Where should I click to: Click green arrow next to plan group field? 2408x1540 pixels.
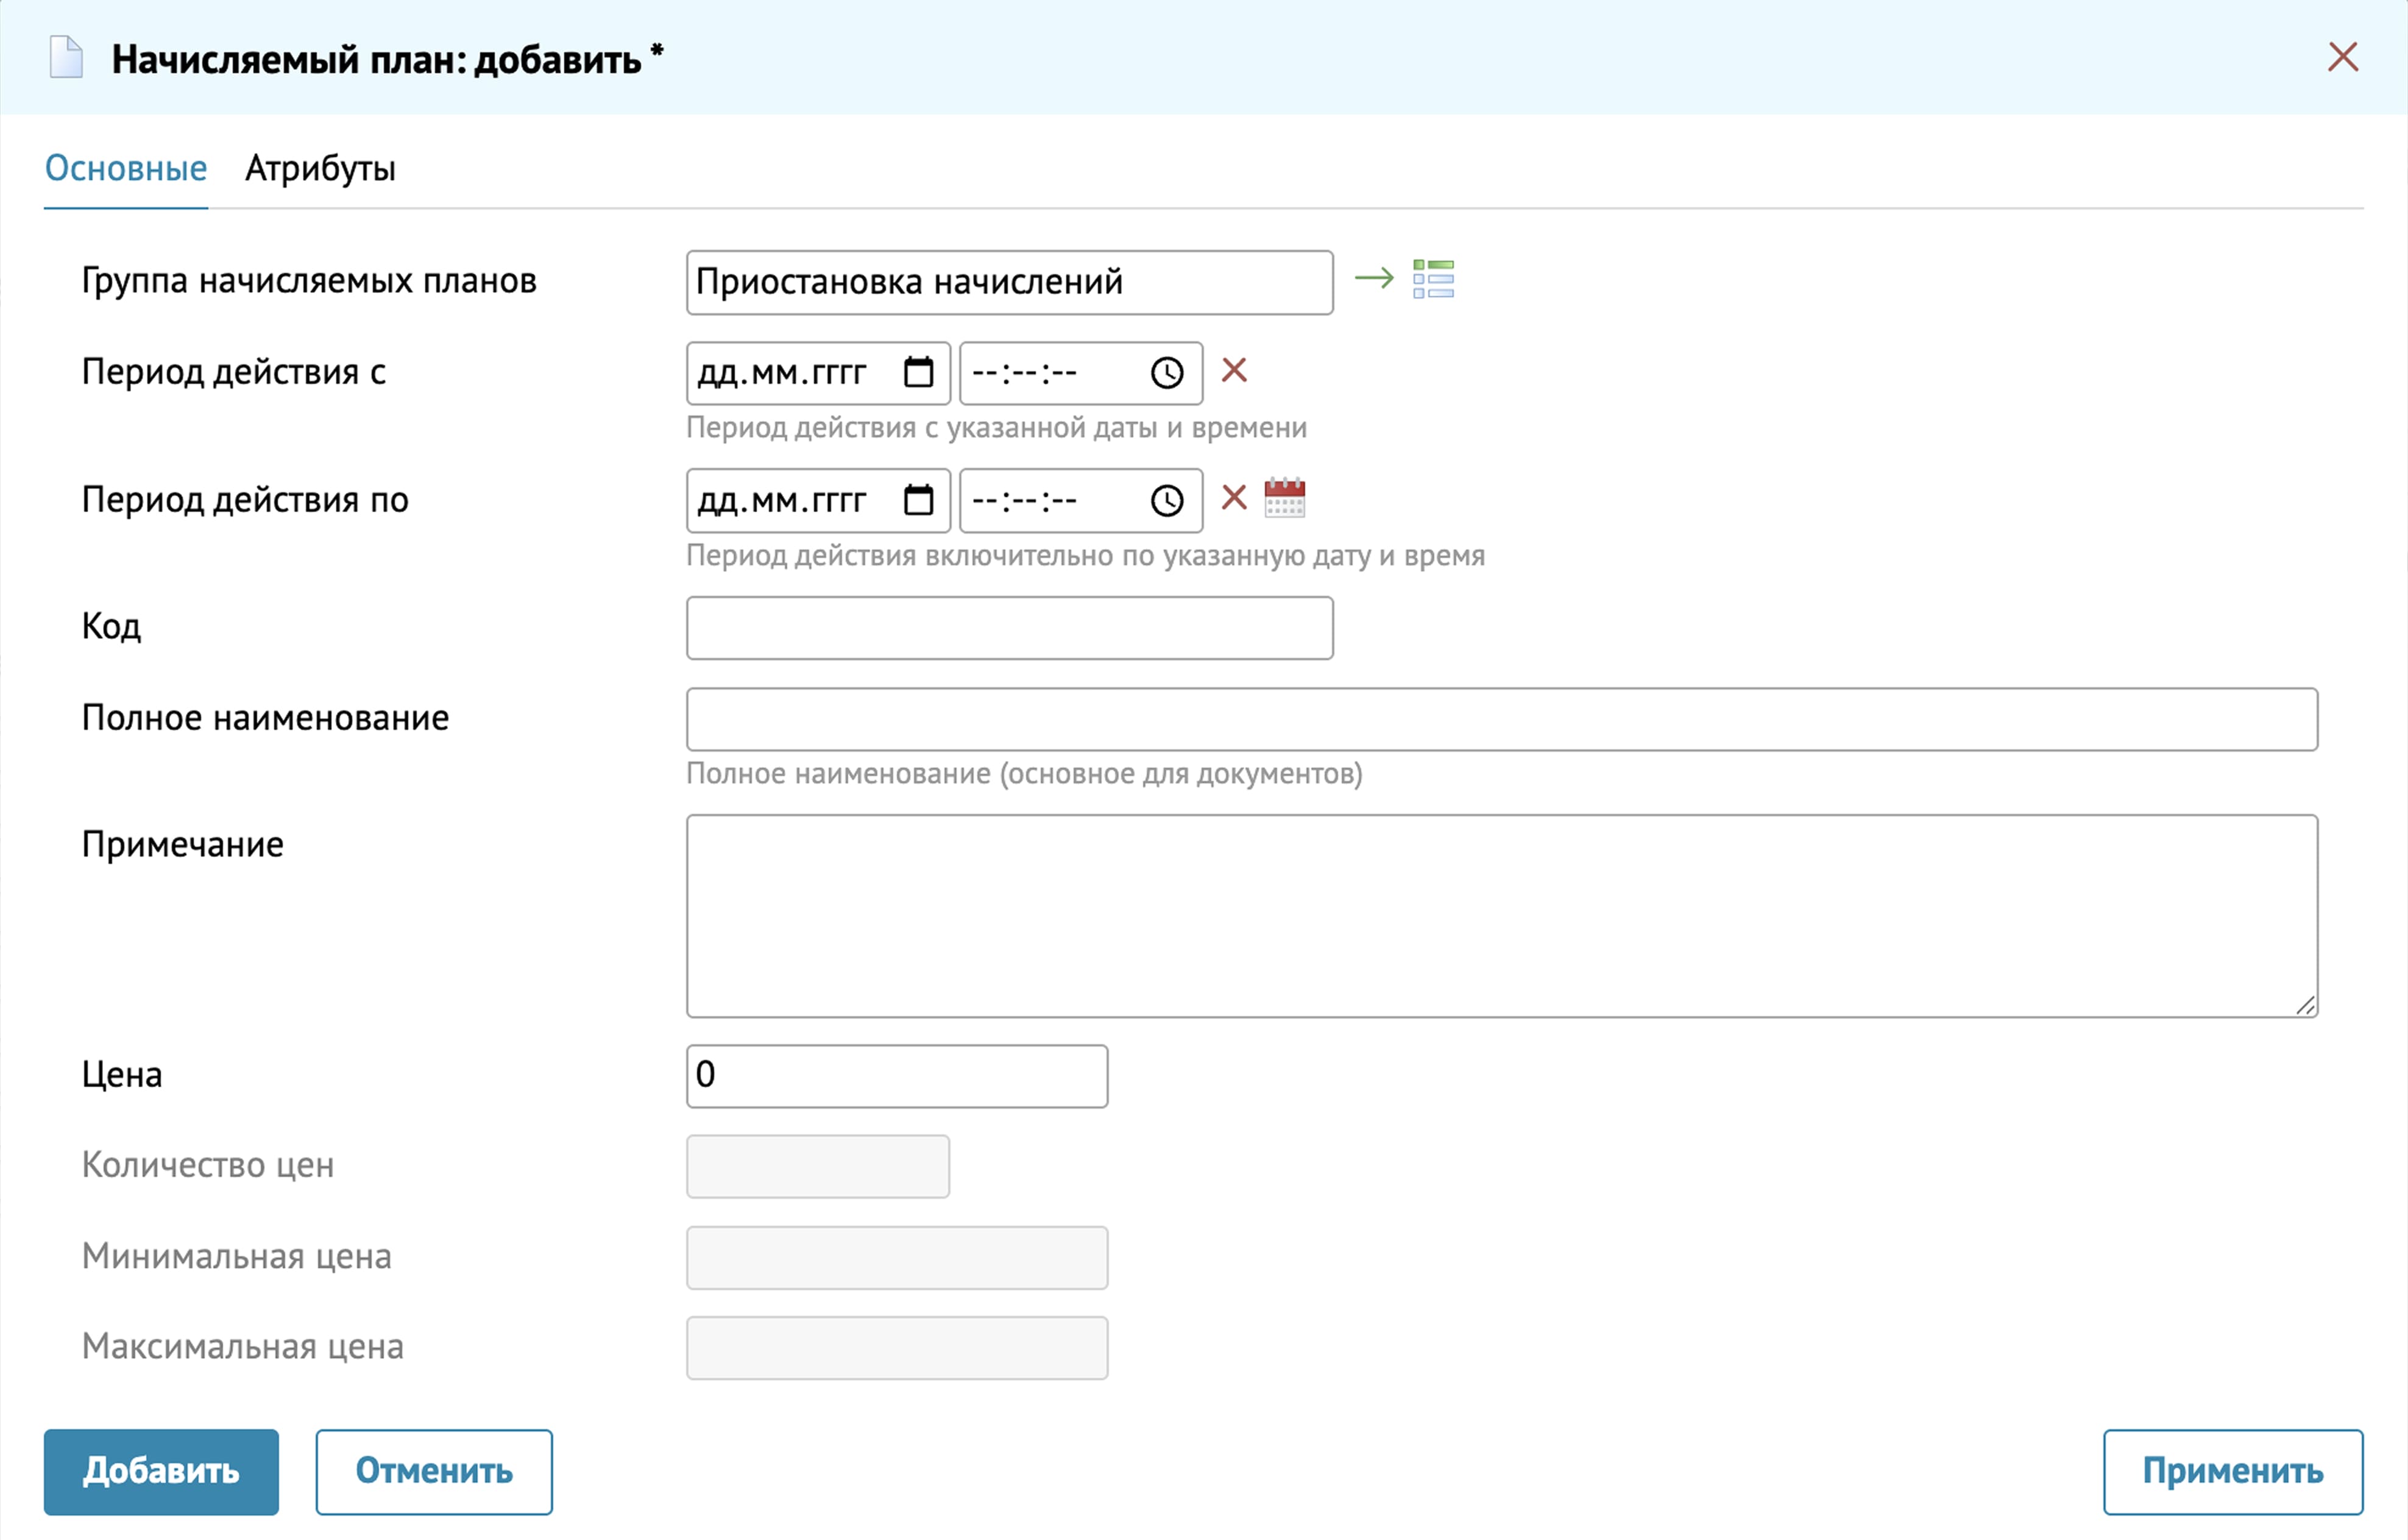tap(1374, 278)
